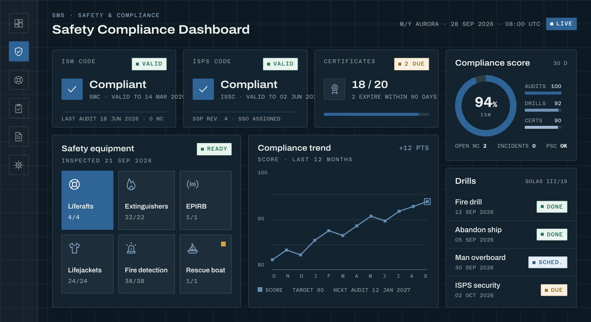Screen dimensions: 591x322
Task: Click the certificate ribbon icon
Action: (335, 89)
